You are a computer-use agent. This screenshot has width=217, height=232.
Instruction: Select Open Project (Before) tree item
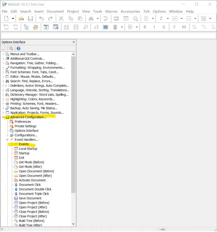34,203
